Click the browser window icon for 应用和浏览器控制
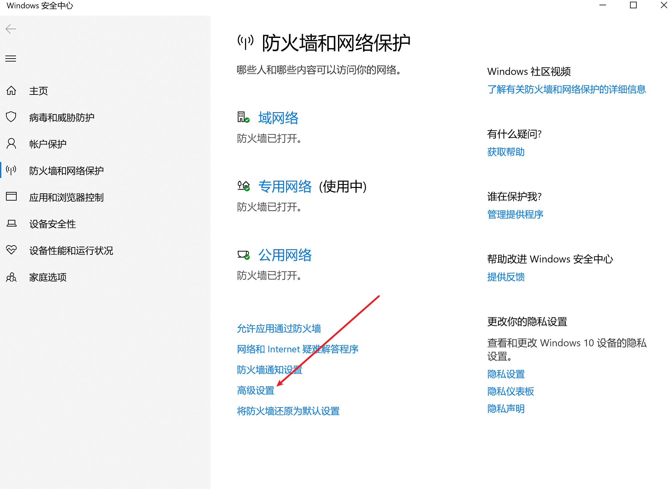Image resolution: width=670 pixels, height=489 pixels. pyautogui.click(x=11, y=197)
